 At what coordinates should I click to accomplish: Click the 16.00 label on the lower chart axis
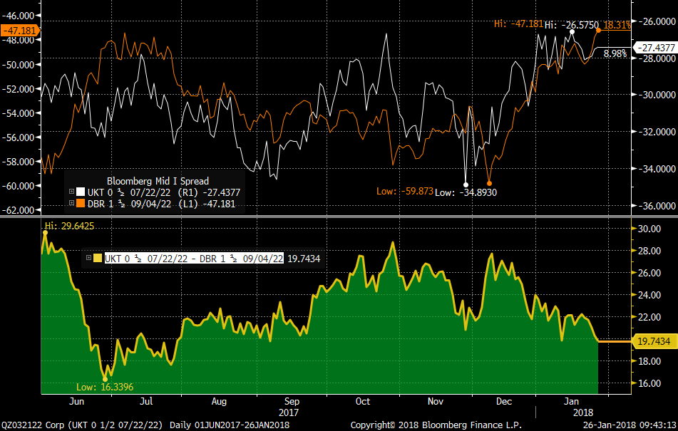(649, 383)
